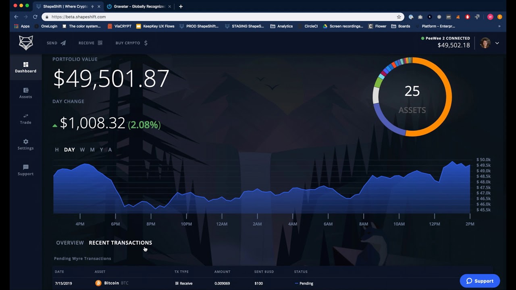
Task: Click the address bar URL field
Action: point(222,17)
